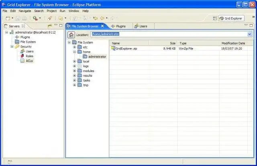Open the External Tools dropdown arrow

pyautogui.click(x=40, y=18)
